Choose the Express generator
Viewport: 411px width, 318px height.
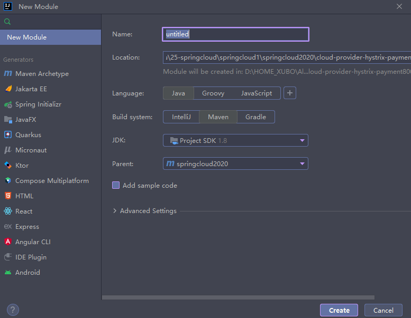click(50, 227)
